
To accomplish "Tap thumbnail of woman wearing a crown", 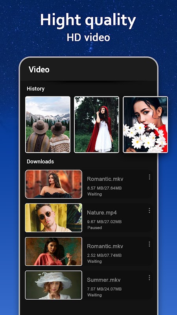I will (x=53, y=184).
